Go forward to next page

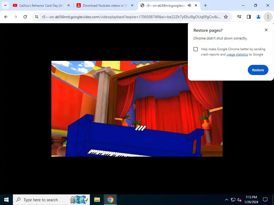click(x=16, y=17)
